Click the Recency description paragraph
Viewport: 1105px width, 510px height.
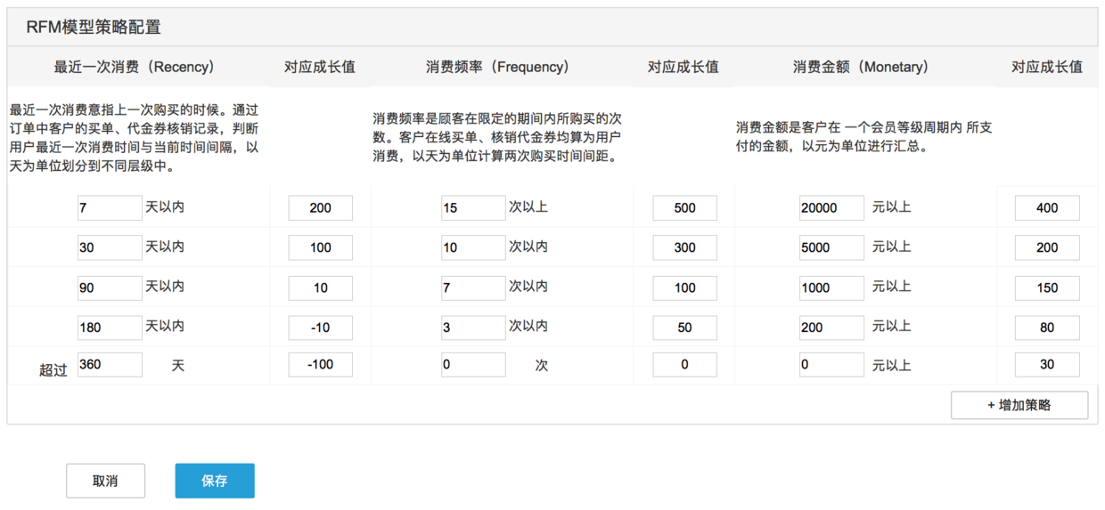(x=134, y=138)
